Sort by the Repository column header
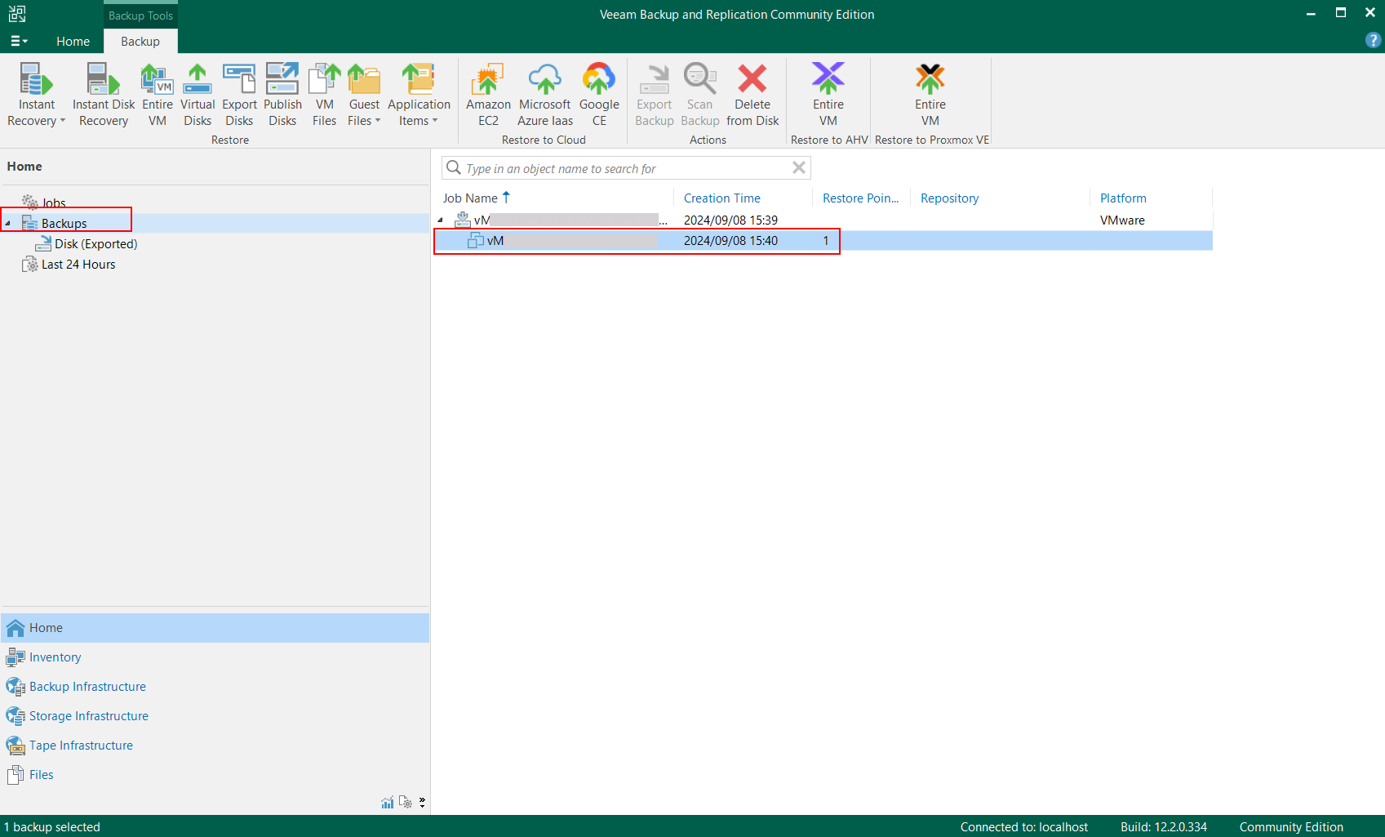 pyautogui.click(x=949, y=198)
